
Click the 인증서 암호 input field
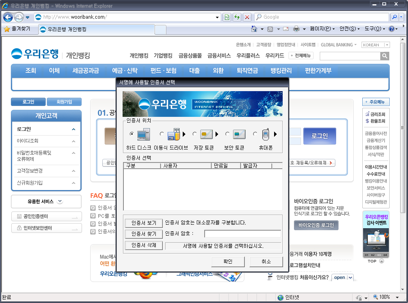tap(242, 234)
